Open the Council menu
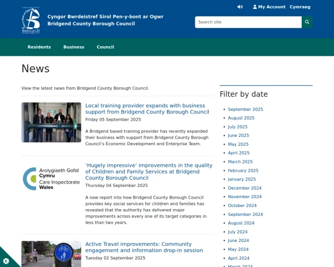334x267 pixels. pos(105,47)
